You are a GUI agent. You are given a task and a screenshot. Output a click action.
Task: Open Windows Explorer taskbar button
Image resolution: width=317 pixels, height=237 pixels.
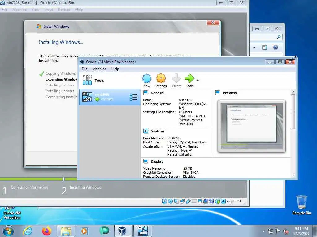66,231
